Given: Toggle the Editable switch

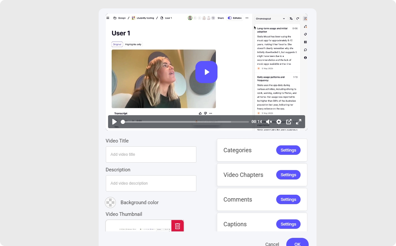Looking at the screenshot, I should (230, 18).
